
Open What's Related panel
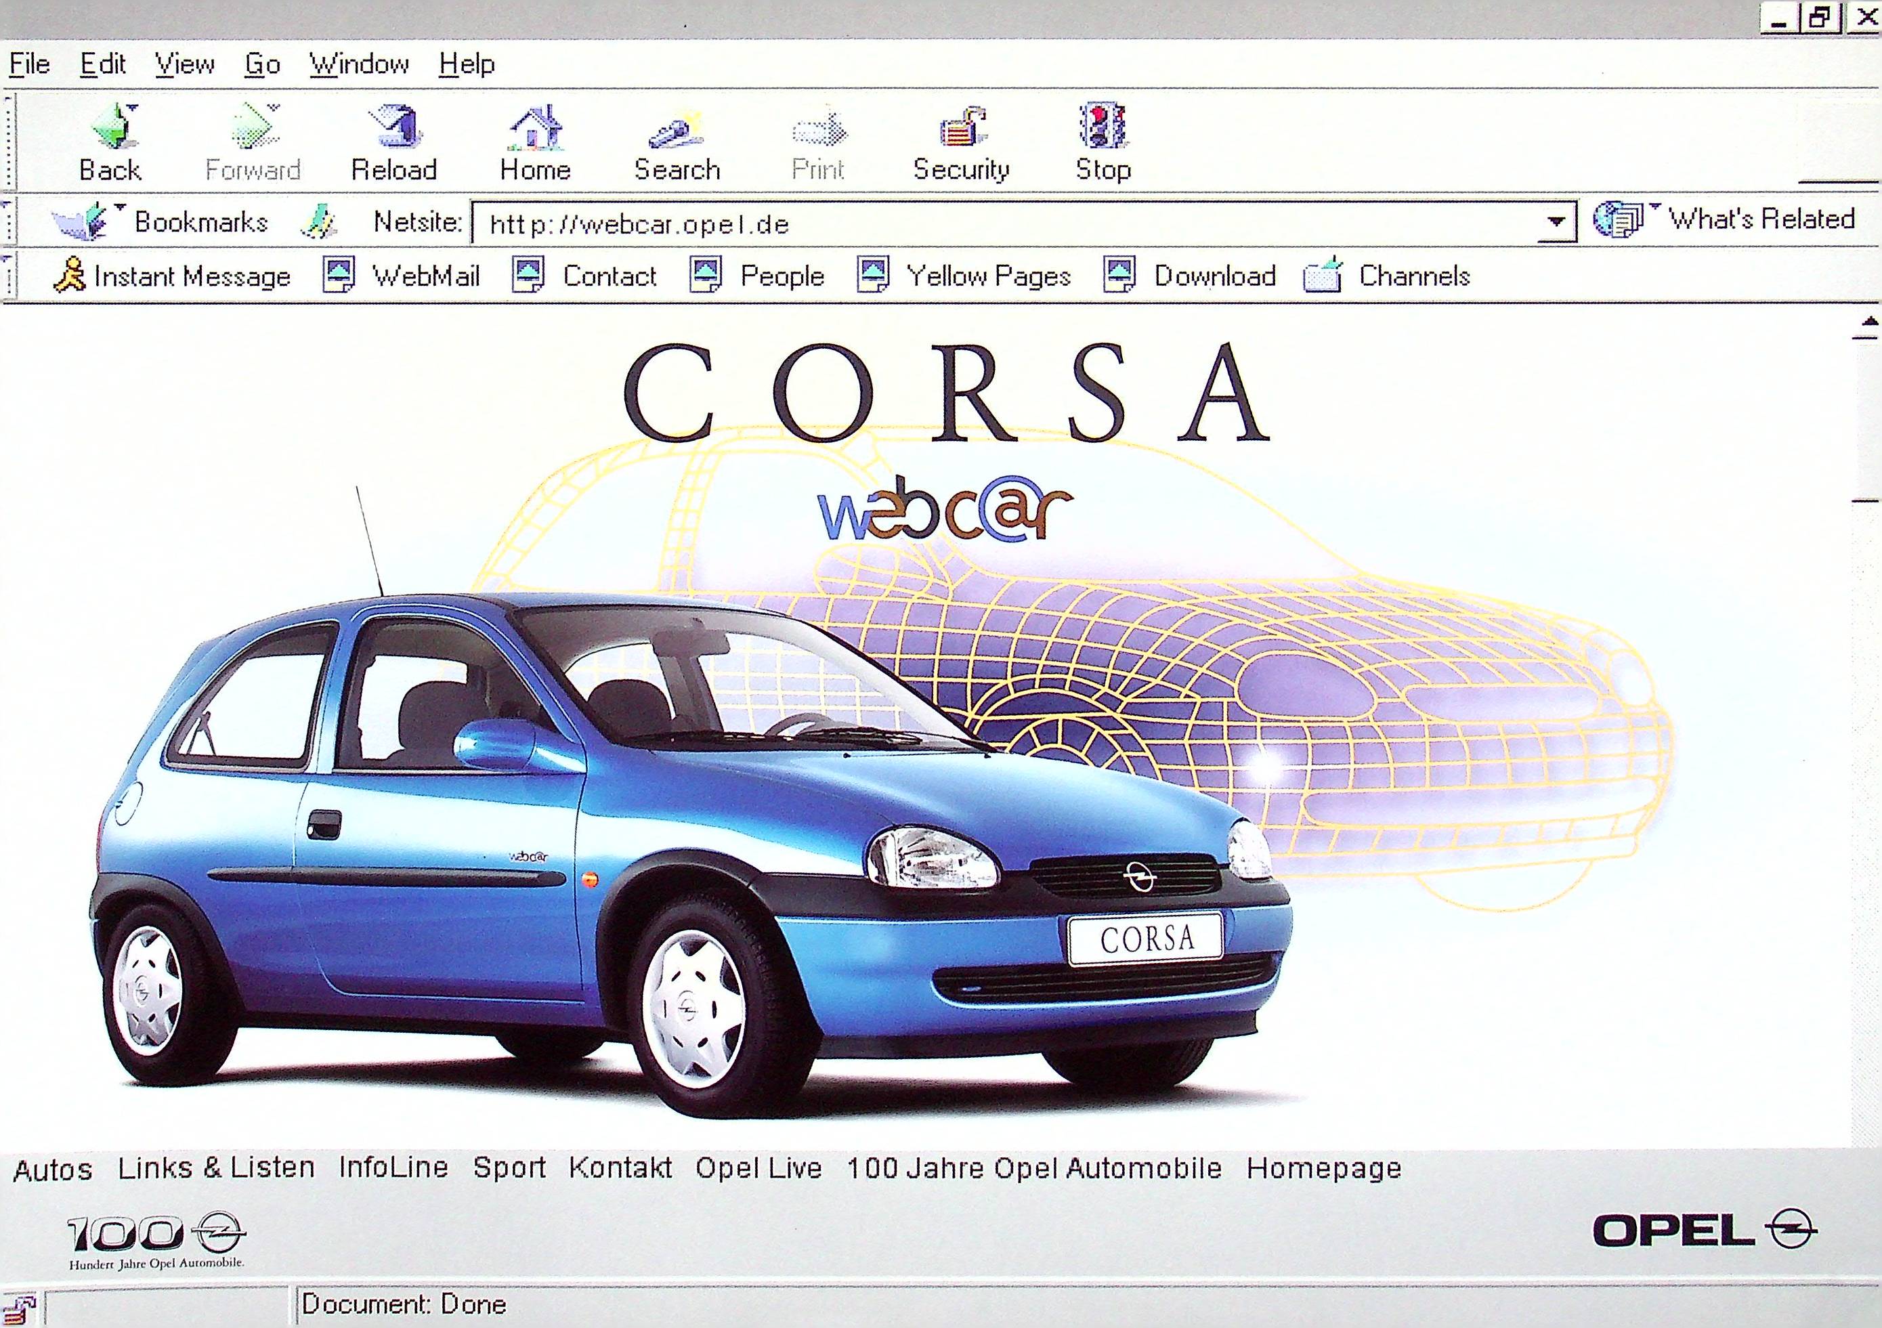(1724, 219)
